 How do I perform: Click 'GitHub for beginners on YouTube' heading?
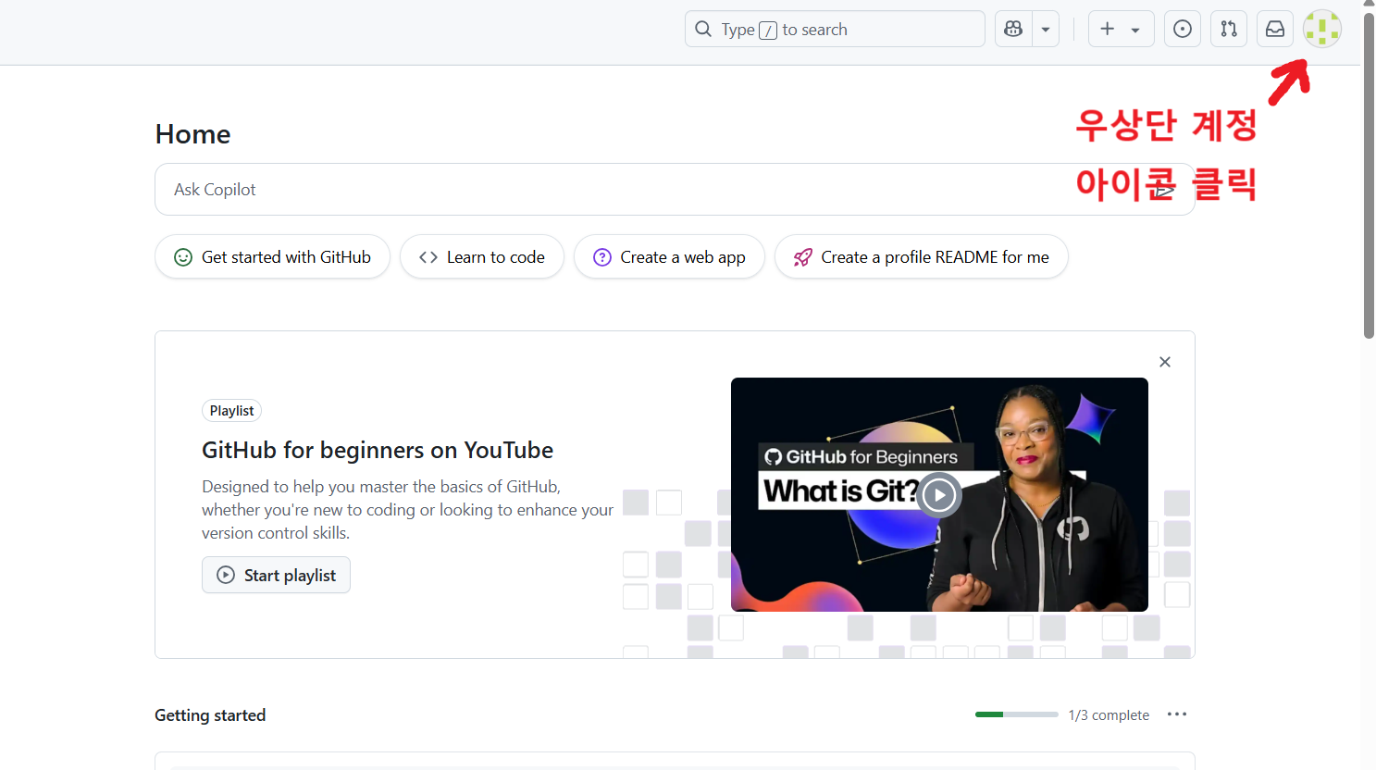tap(378, 450)
